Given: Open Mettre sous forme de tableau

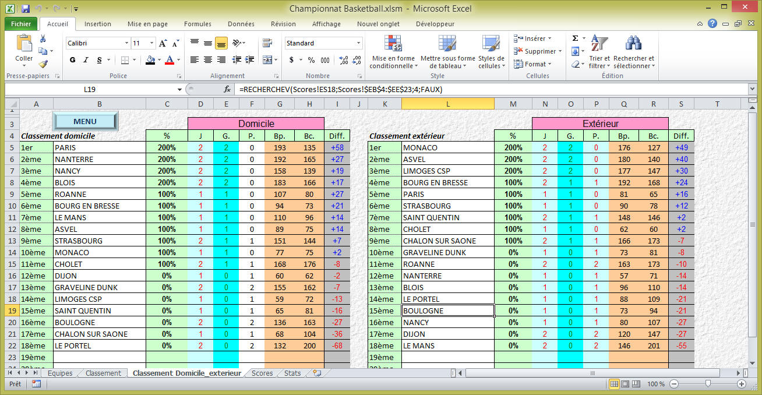Looking at the screenshot, I should point(447,52).
